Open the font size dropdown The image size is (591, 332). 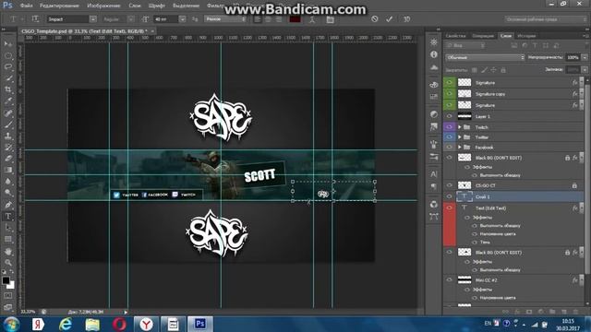(183, 18)
